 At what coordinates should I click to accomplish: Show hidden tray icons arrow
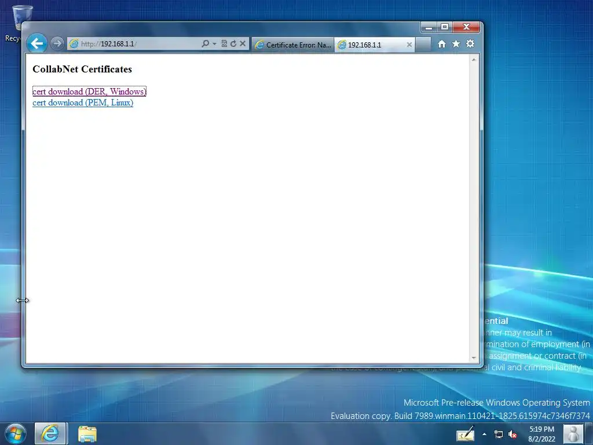point(485,434)
